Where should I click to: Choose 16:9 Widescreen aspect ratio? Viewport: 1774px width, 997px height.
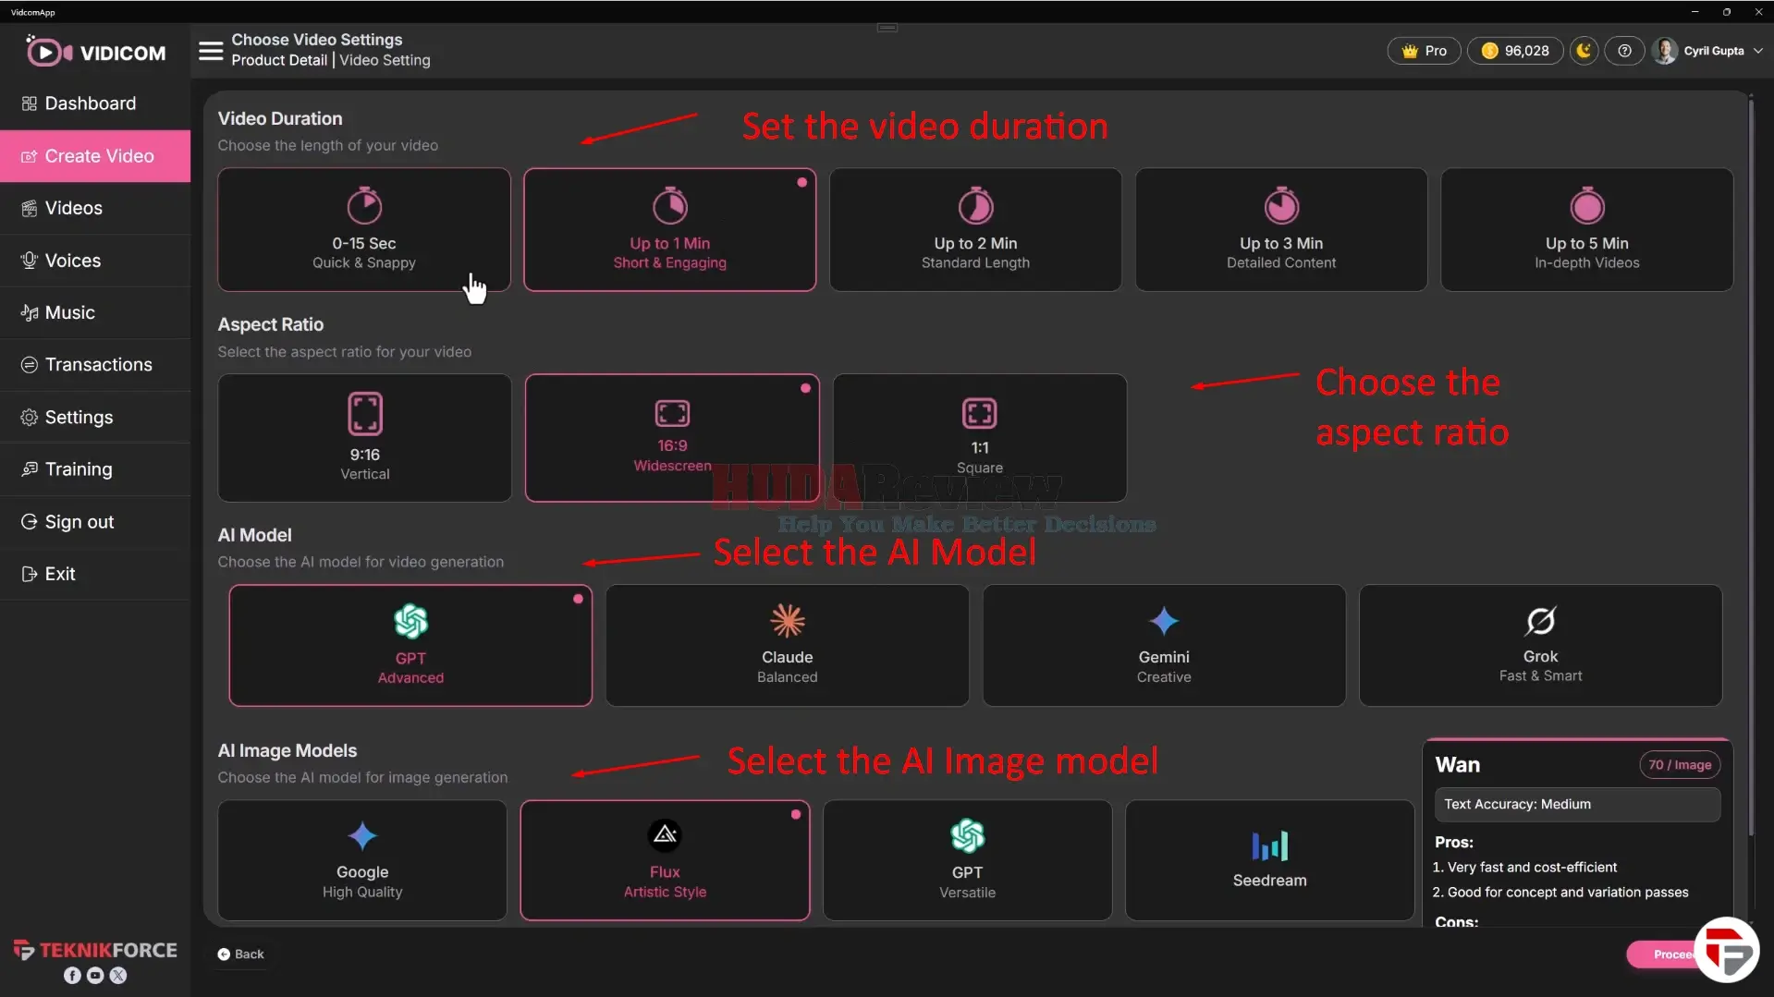672,438
